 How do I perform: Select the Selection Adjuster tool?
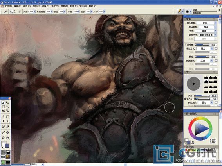pyautogui.click(x=8, y=111)
